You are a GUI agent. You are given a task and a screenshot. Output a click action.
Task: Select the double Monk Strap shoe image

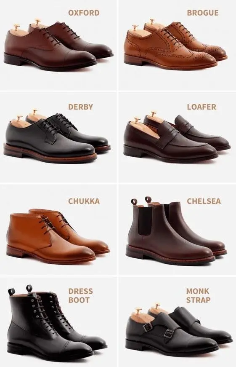(x=179, y=330)
